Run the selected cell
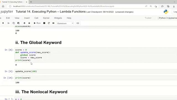Screen dimensions: 177x100 37,23
